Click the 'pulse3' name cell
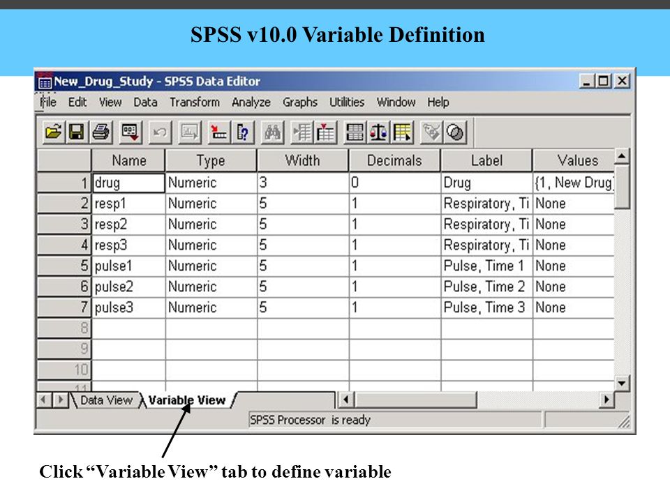This screenshot has height=502, width=670. [x=128, y=307]
